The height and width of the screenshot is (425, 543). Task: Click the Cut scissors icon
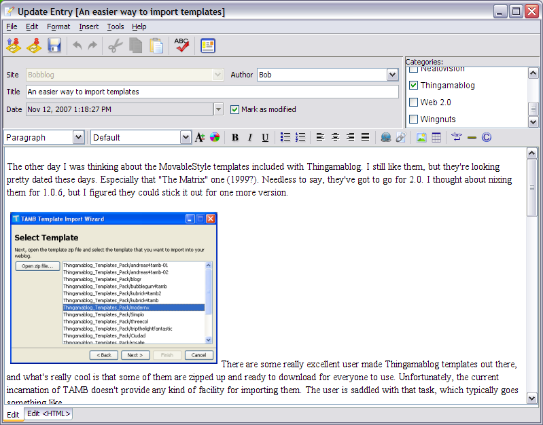point(116,45)
